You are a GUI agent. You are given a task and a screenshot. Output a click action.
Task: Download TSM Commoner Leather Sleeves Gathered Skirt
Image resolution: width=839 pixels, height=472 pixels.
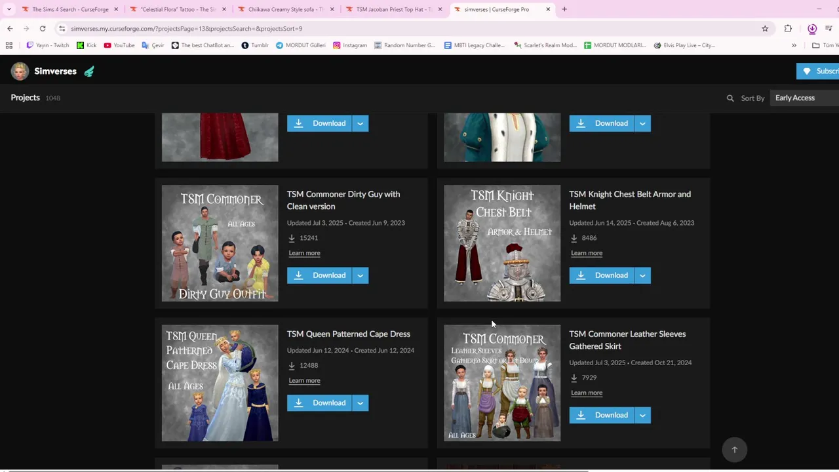click(602, 415)
